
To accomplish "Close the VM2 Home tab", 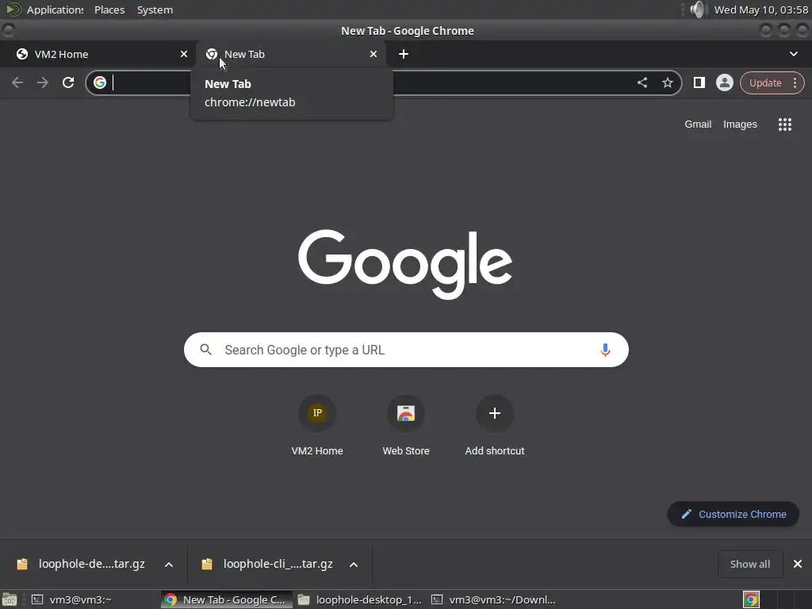I will (184, 54).
